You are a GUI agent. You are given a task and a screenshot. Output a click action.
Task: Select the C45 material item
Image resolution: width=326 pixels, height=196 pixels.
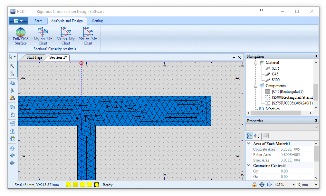pos(275,74)
